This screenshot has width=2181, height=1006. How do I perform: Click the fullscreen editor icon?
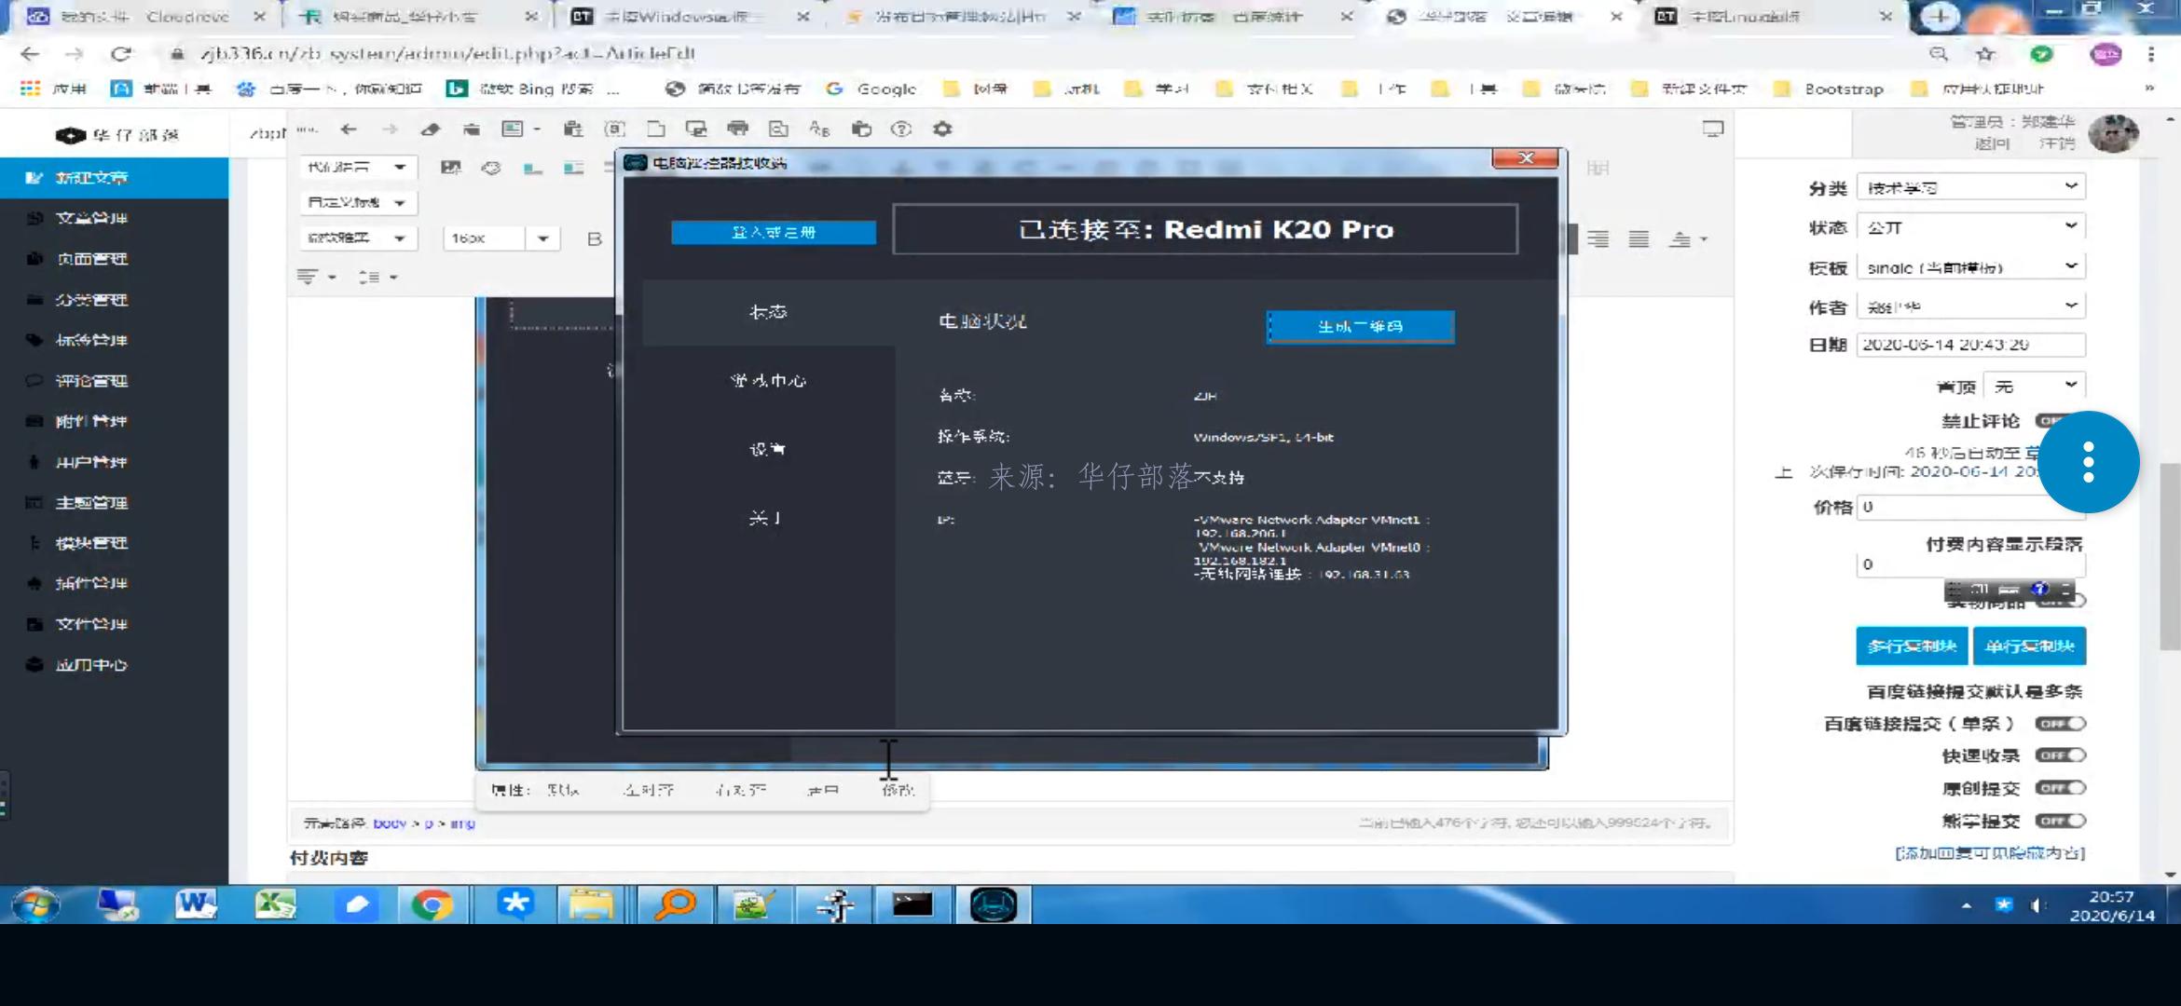[x=1713, y=129]
